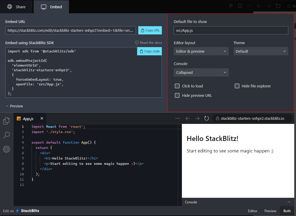Enable the Hide file explorer checkbox

tap(237, 86)
